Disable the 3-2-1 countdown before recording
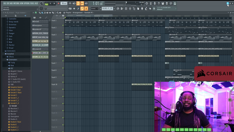 pos(78,3)
